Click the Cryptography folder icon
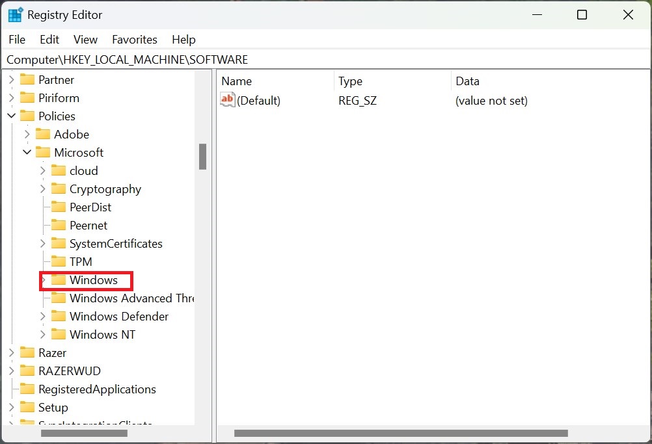 tap(59, 189)
